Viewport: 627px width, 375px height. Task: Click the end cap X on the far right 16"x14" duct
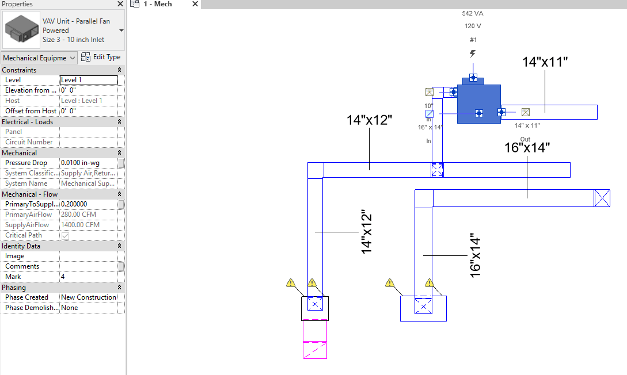click(x=602, y=198)
